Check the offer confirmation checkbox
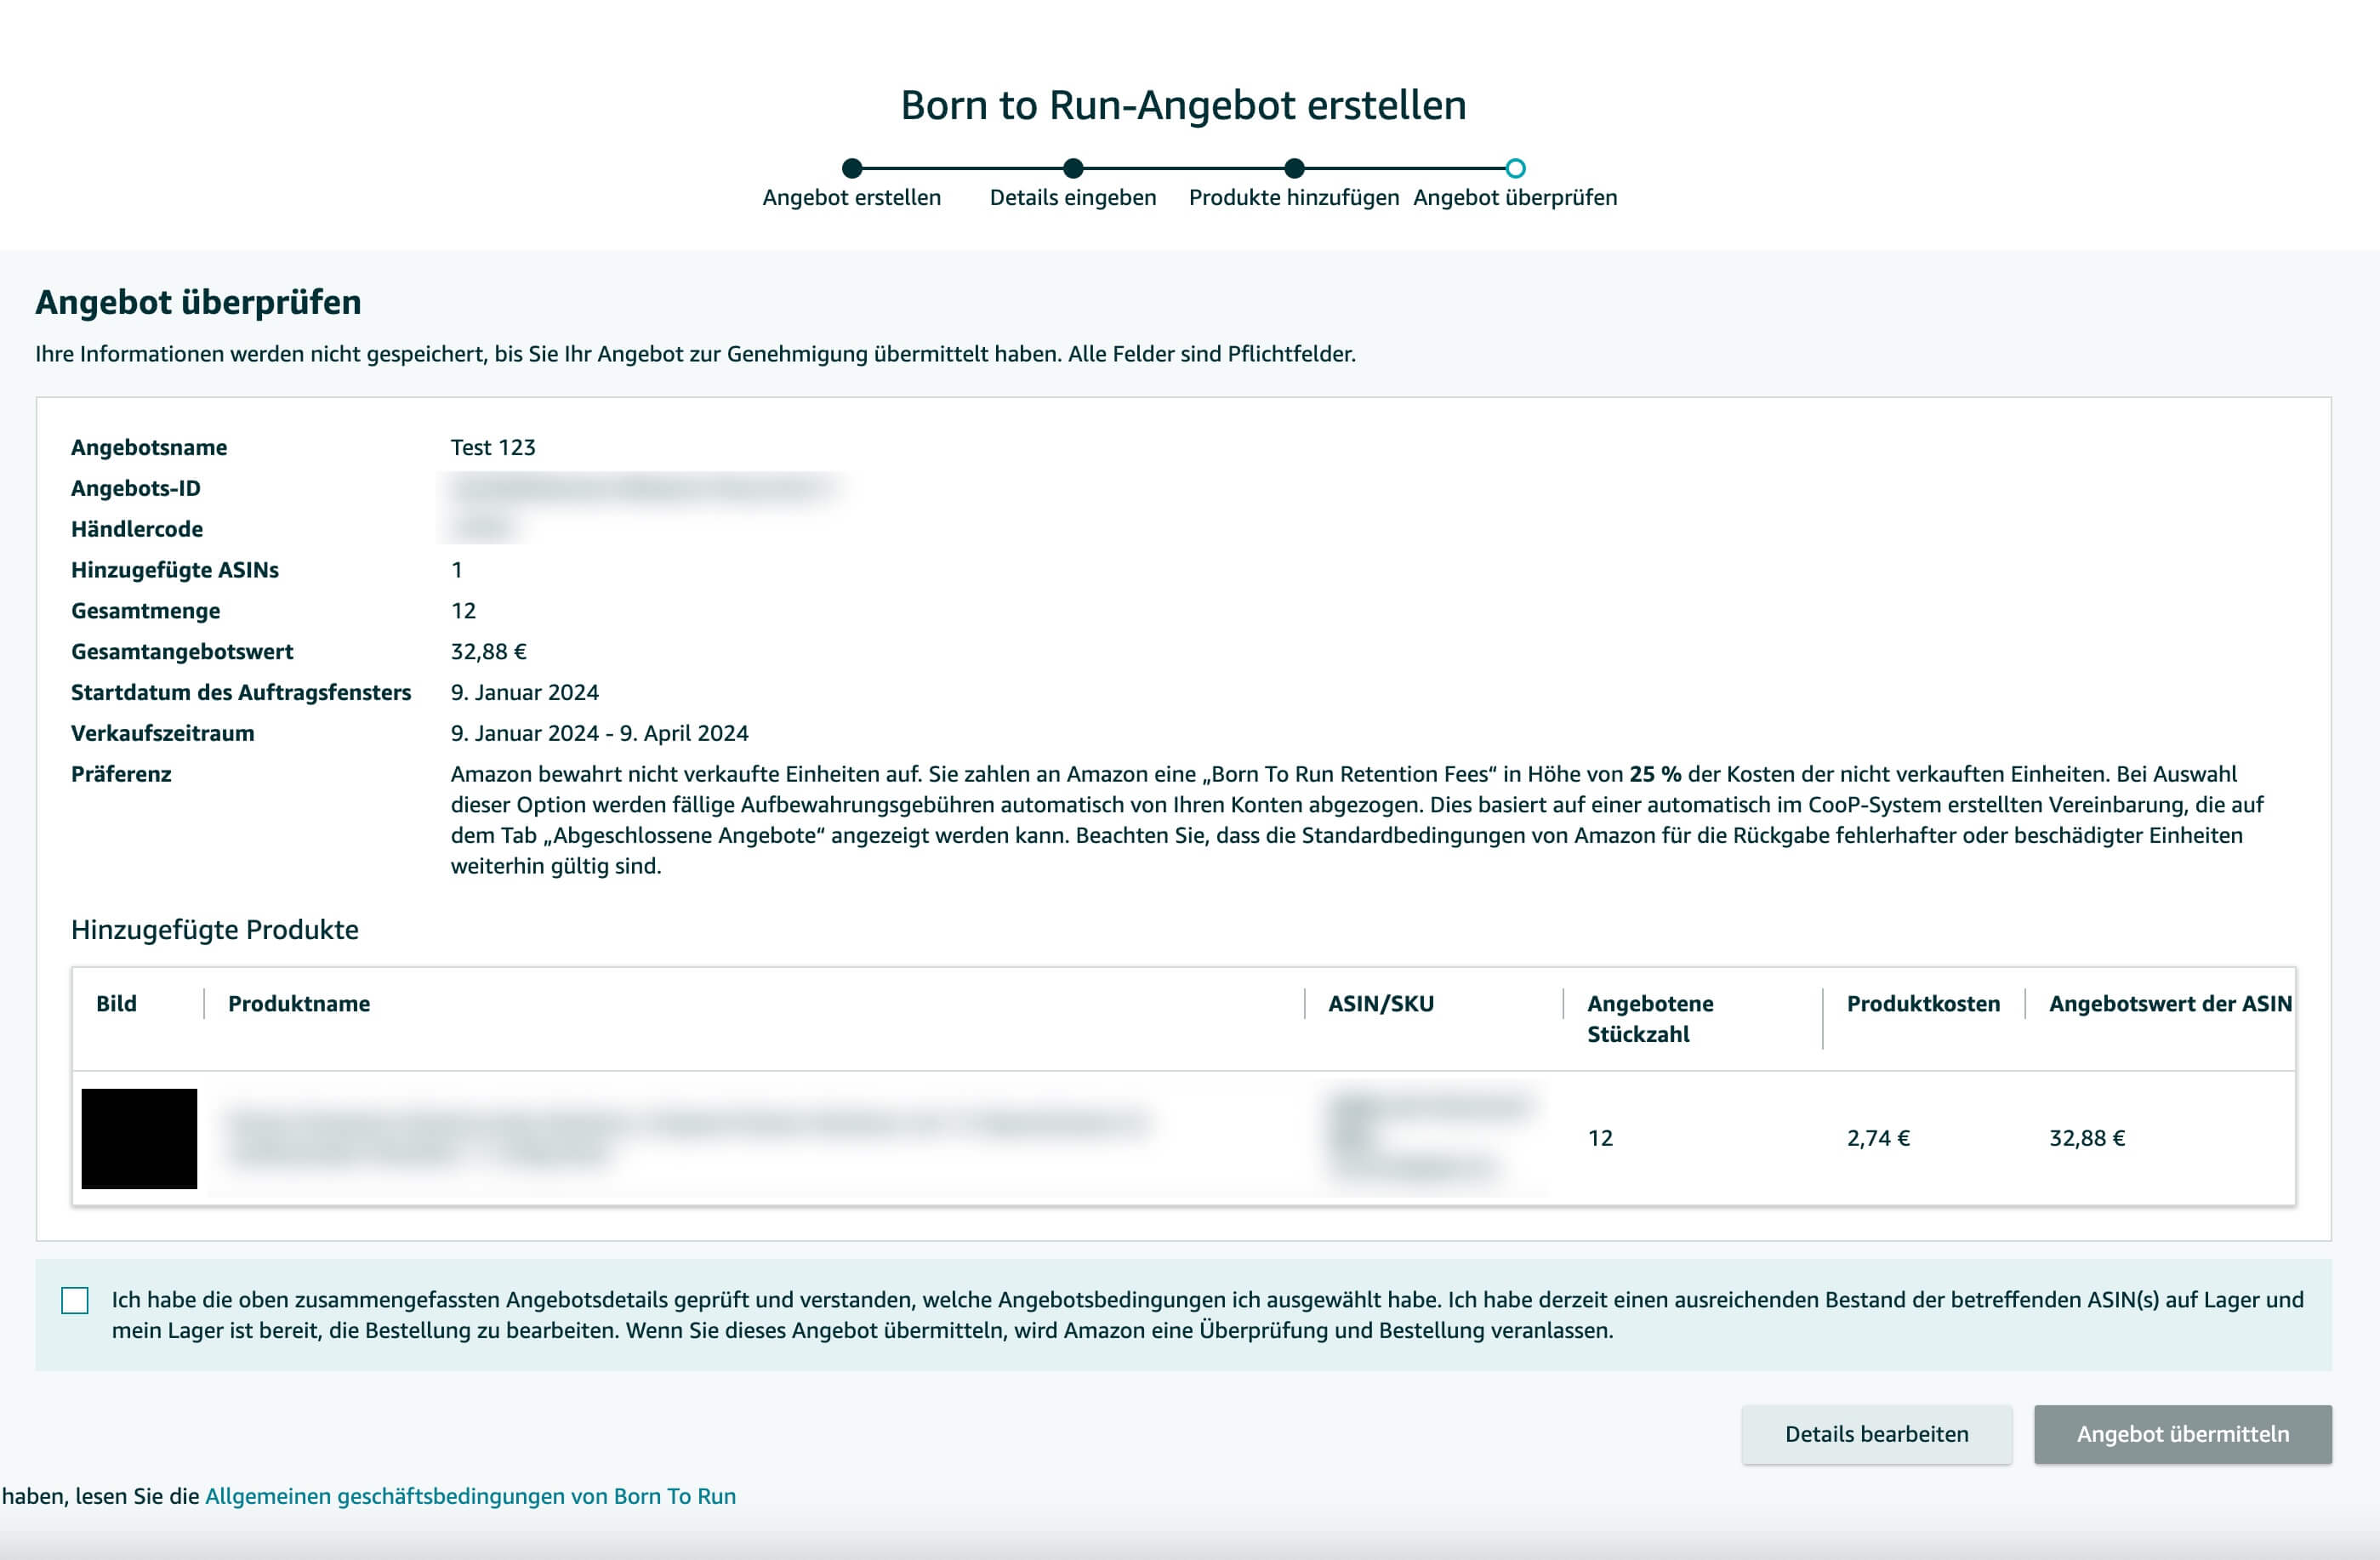This screenshot has height=1560, width=2380. 75,1300
